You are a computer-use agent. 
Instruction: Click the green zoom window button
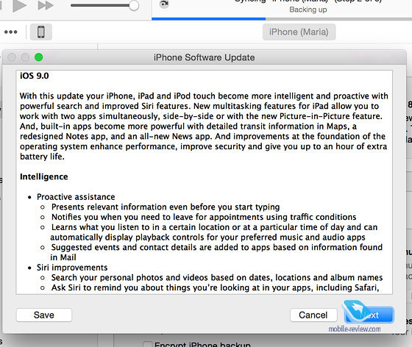point(38,57)
